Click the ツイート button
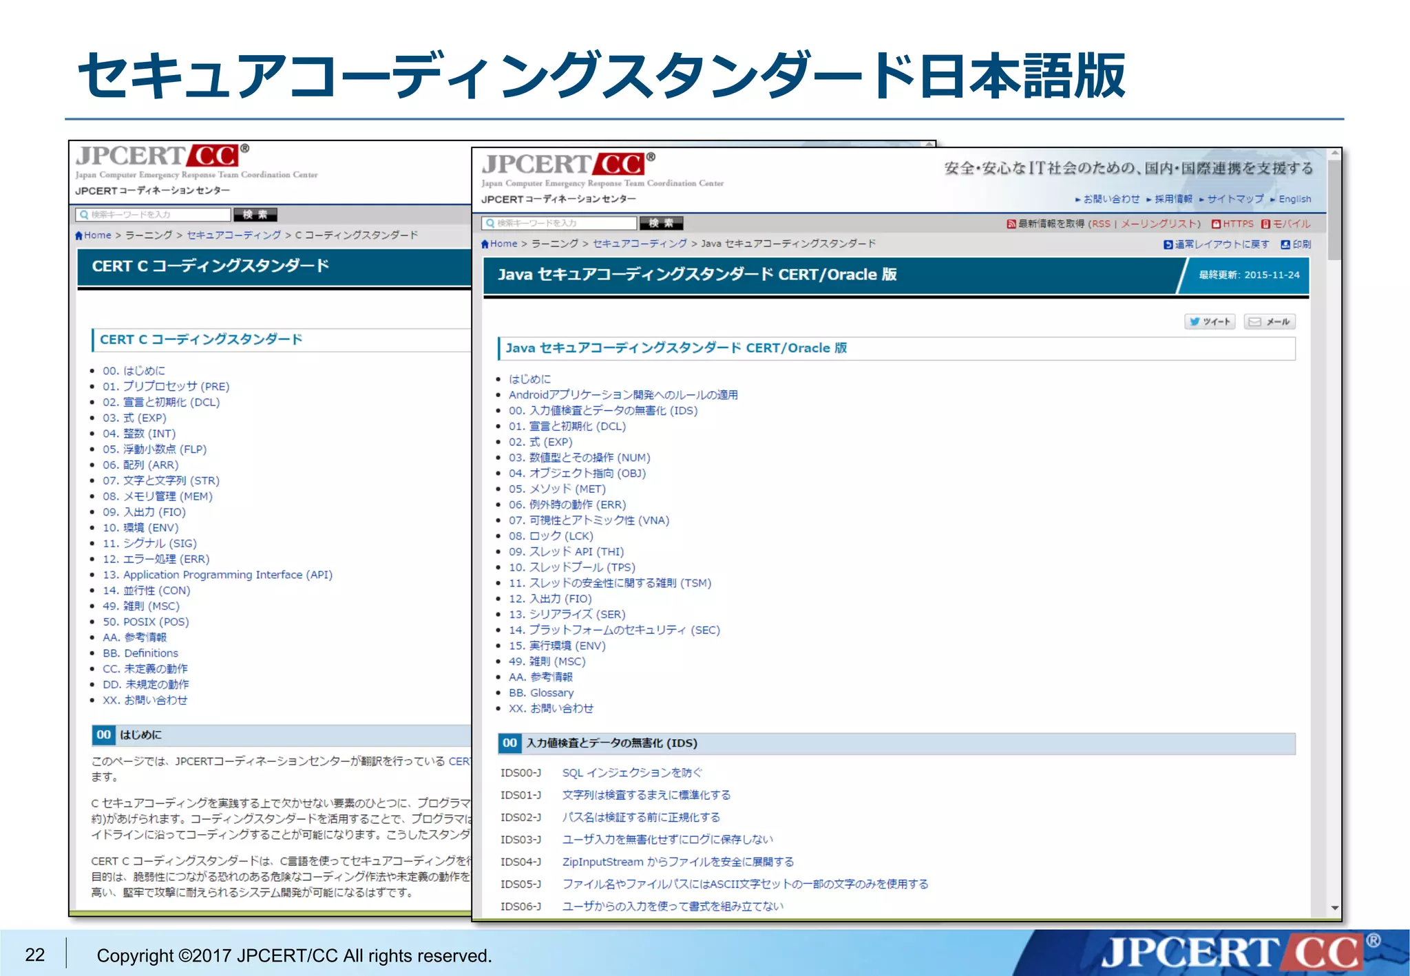 coord(1210,321)
